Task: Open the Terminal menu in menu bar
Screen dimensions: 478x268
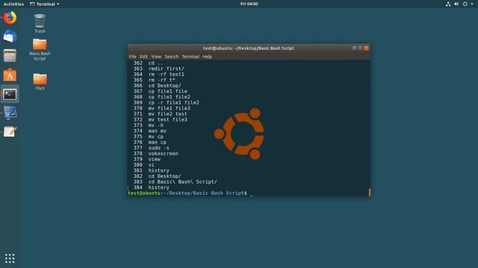Action: (190, 57)
